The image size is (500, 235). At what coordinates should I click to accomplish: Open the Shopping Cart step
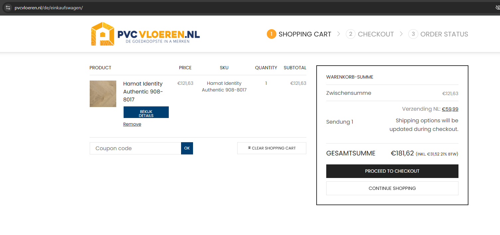click(x=299, y=34)
